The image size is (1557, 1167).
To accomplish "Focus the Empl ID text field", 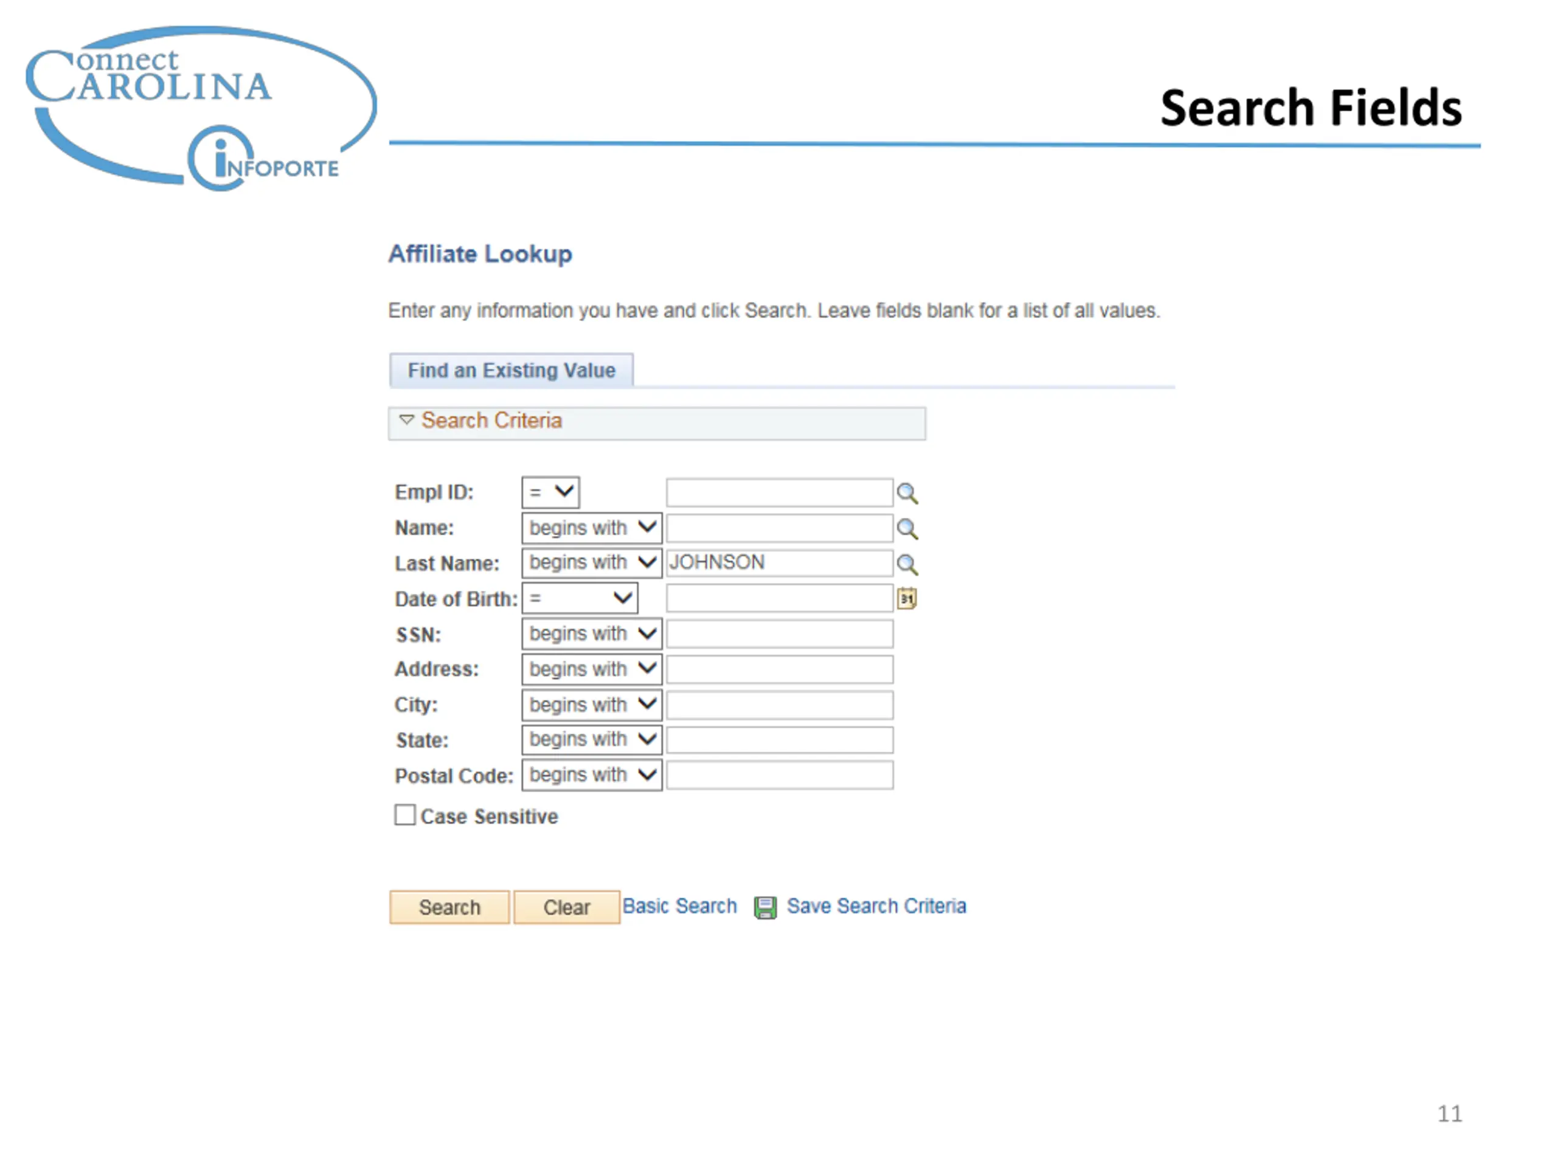I will [780, 492].
